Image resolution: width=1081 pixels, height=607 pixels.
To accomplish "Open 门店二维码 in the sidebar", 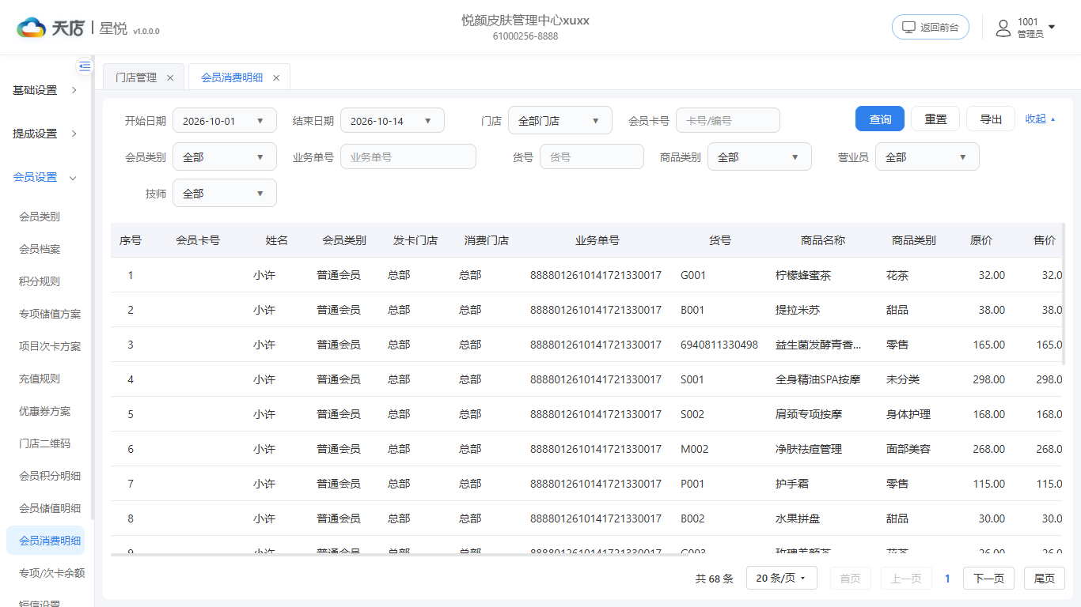I will [45, 443].
